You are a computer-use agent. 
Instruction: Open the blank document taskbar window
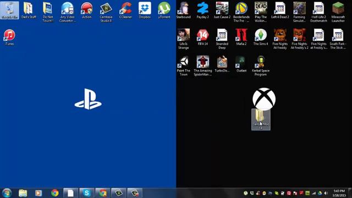[x=70, y=193]
